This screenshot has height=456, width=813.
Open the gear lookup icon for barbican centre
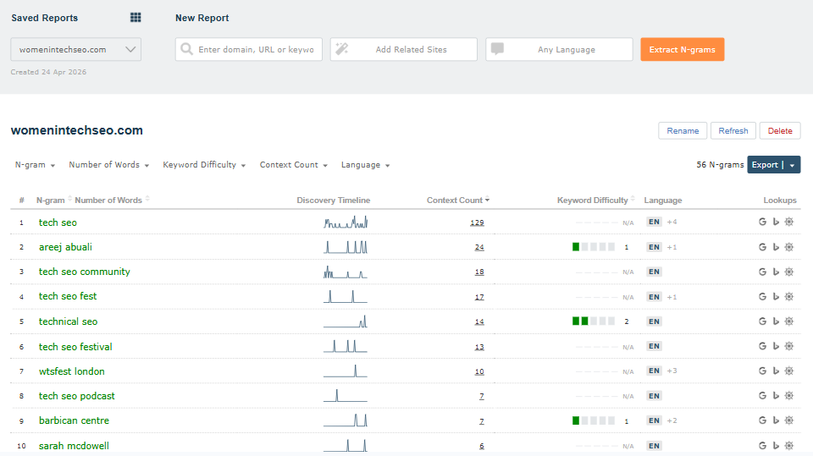789,420
